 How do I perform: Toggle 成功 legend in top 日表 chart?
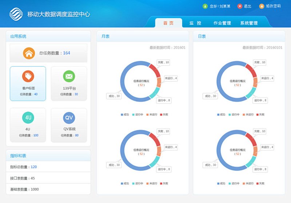(221, 115)
